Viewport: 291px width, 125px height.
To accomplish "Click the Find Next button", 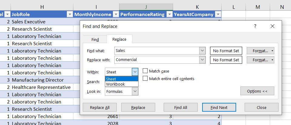I will (219, 107).
